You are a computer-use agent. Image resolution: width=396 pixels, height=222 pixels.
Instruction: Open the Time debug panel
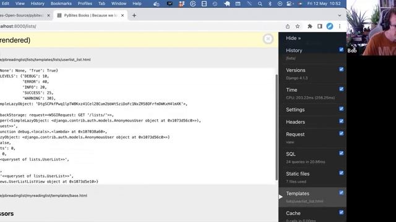(x=291, y=90)
